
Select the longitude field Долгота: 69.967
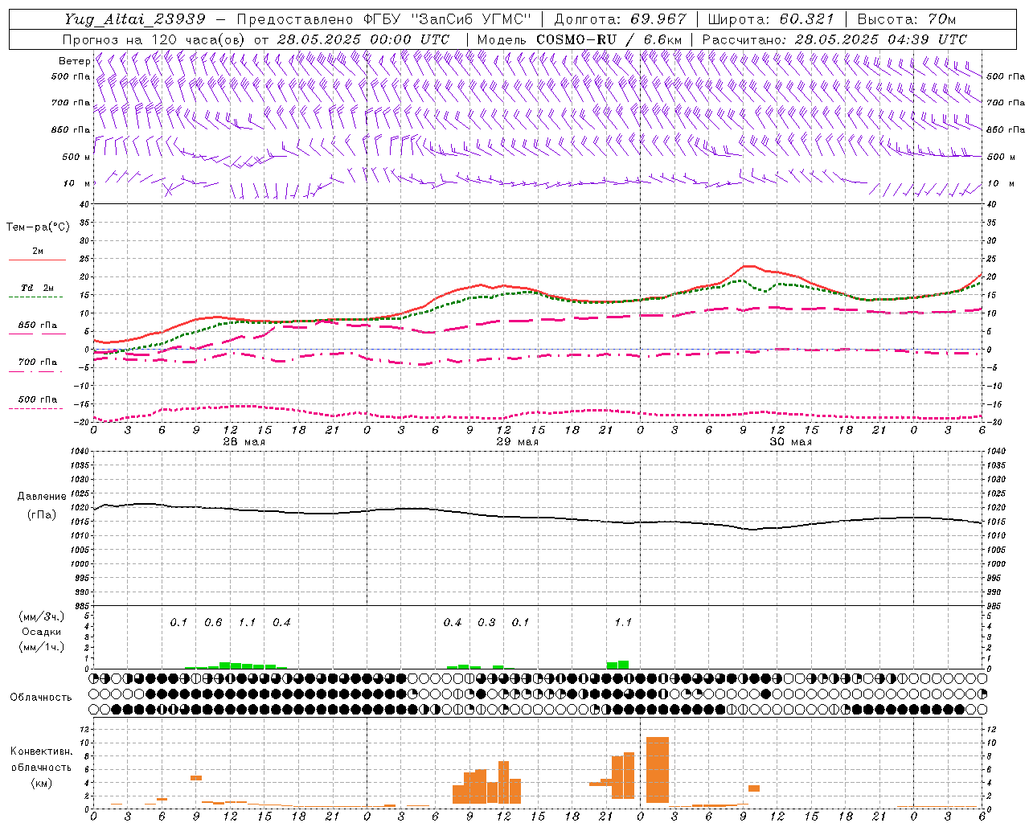(x=620, y=19)
